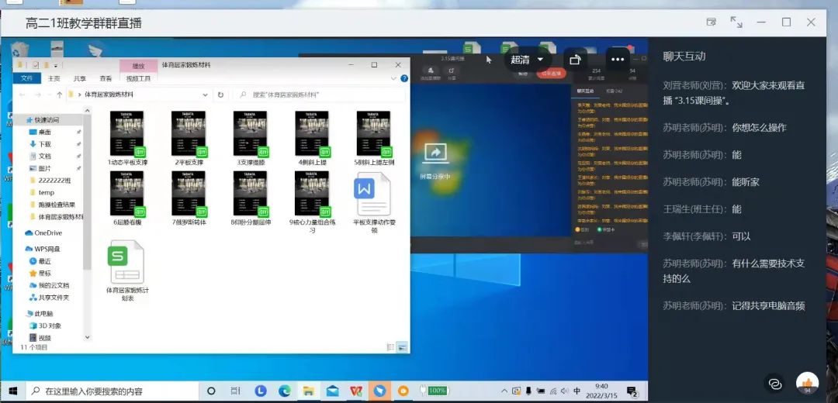The image size is (838, 403).
Task: Open Cortana circle on taskbar
Action: coord(211,391)
